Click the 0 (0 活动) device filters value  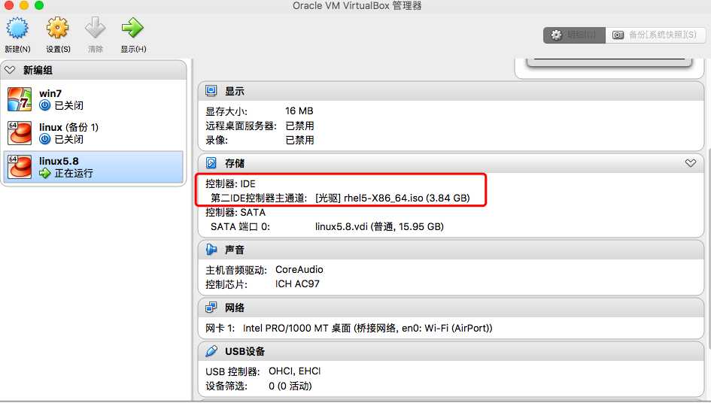tap(290, 386)
